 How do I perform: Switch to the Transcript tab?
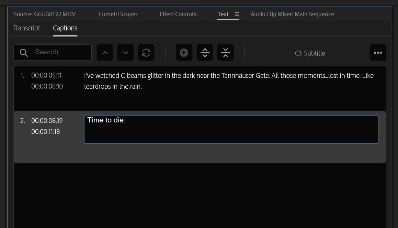[x=27, y=28]
